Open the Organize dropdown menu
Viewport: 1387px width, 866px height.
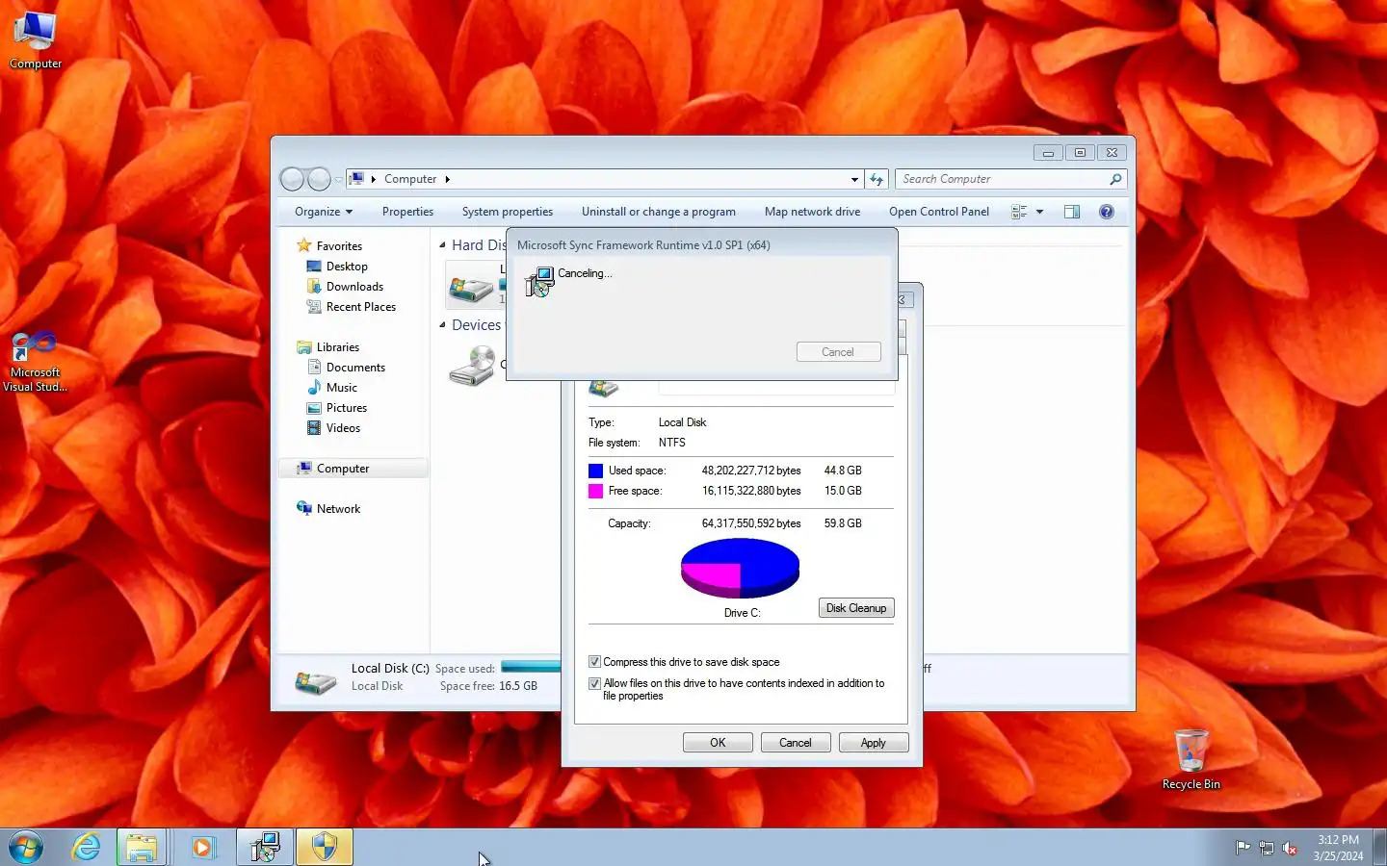pyautogui.click(x=324, y=212)
